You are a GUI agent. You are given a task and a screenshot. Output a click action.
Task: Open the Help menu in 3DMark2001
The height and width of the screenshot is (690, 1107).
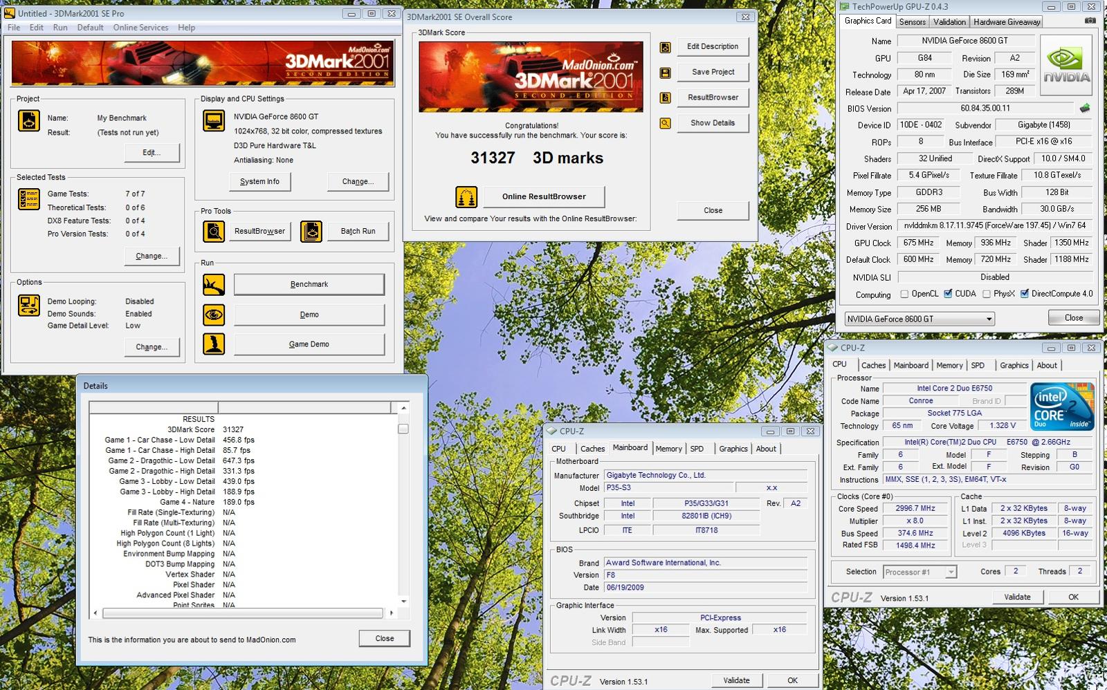186,28
